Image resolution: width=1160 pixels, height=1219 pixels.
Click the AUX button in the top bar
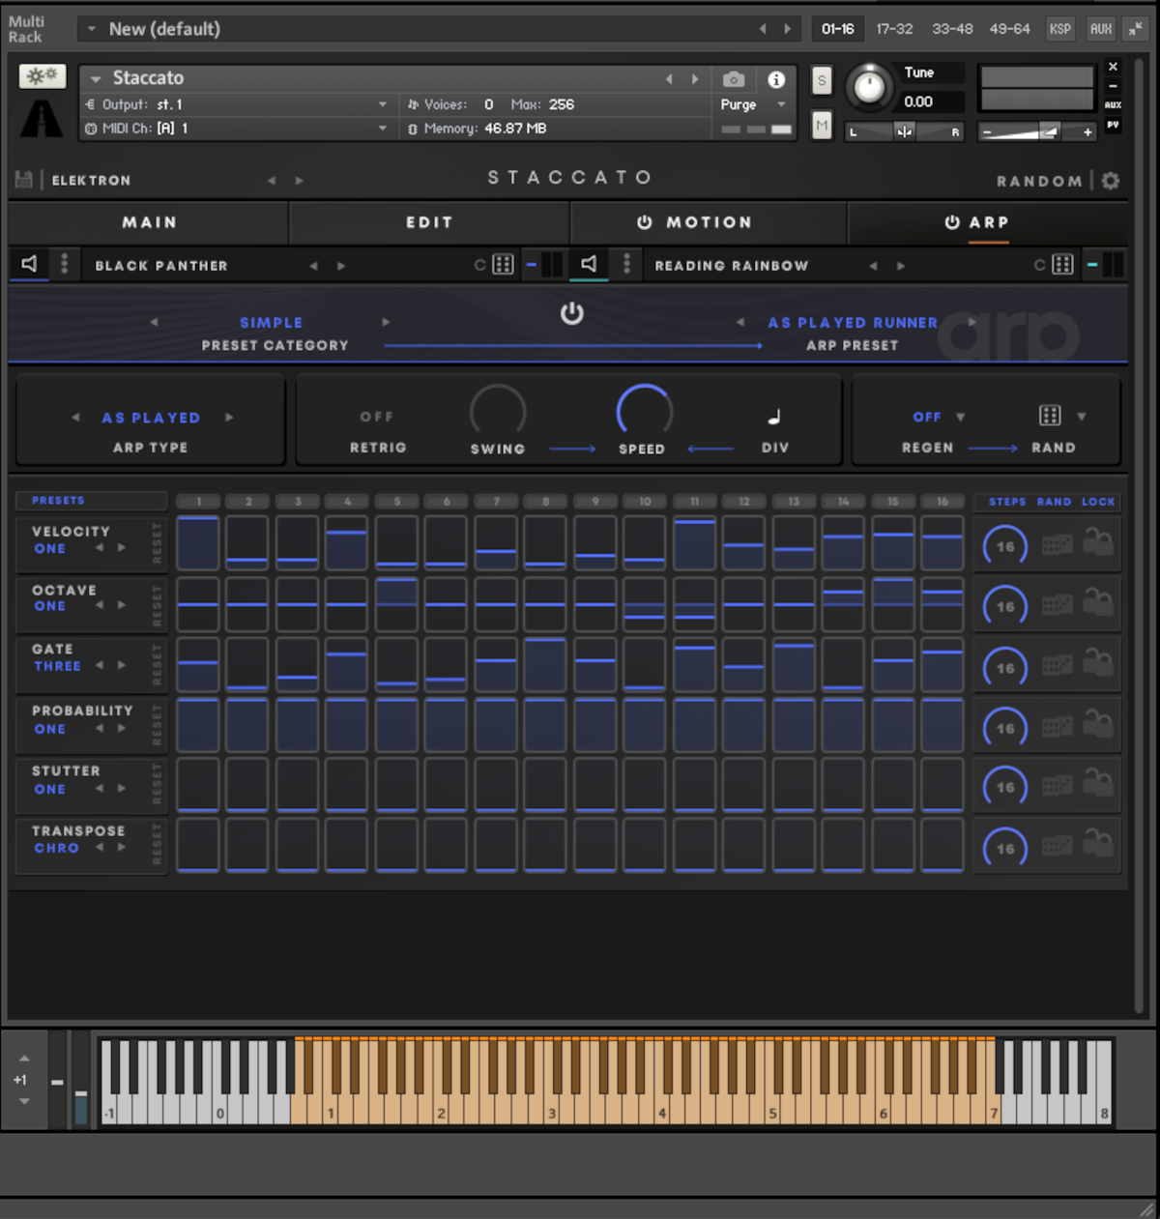[x=1101, y=29]
